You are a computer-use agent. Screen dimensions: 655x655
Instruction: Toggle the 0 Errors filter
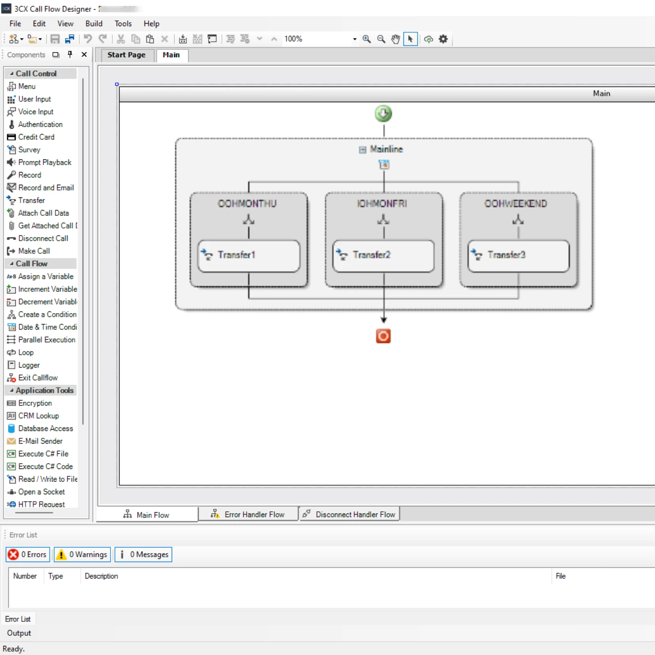28,555
